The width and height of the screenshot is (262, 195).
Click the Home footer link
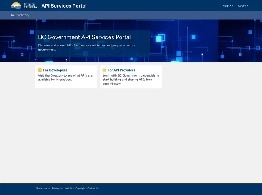(39, 188)
